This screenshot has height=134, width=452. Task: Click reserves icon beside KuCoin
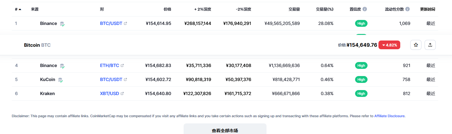coord(60,80)
